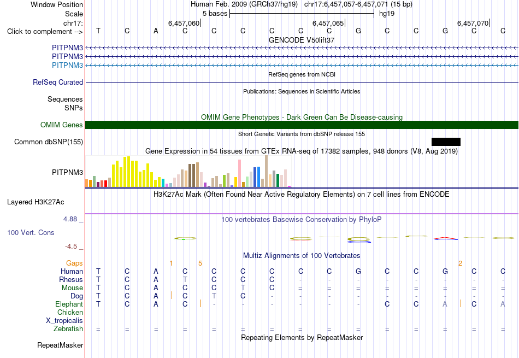Viewport: 519px width, 358px height.
Task: Click the orange gap number 5
Action: point(200,263)
